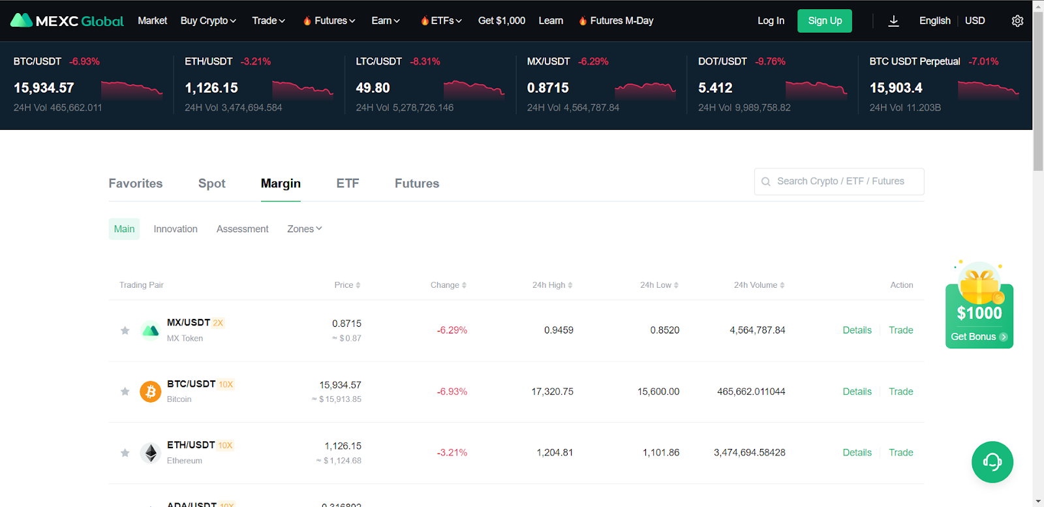Click the Change sort arrows

click(464, 285)
